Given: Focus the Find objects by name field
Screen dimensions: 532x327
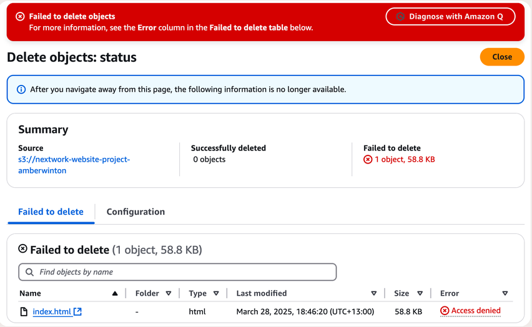Looking at the screenshot, I should click(177, 272).
